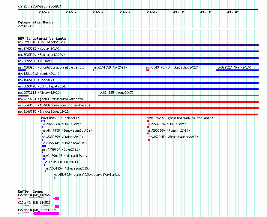The image size is (267, 217).
Task: Click nsv6105280 (Wu2021) label
Action: click(61, 162)
